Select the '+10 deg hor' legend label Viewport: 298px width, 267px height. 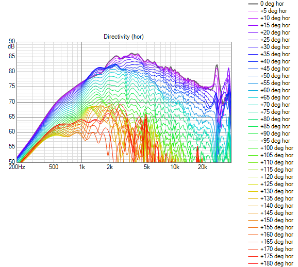click(x=275, y=18)
